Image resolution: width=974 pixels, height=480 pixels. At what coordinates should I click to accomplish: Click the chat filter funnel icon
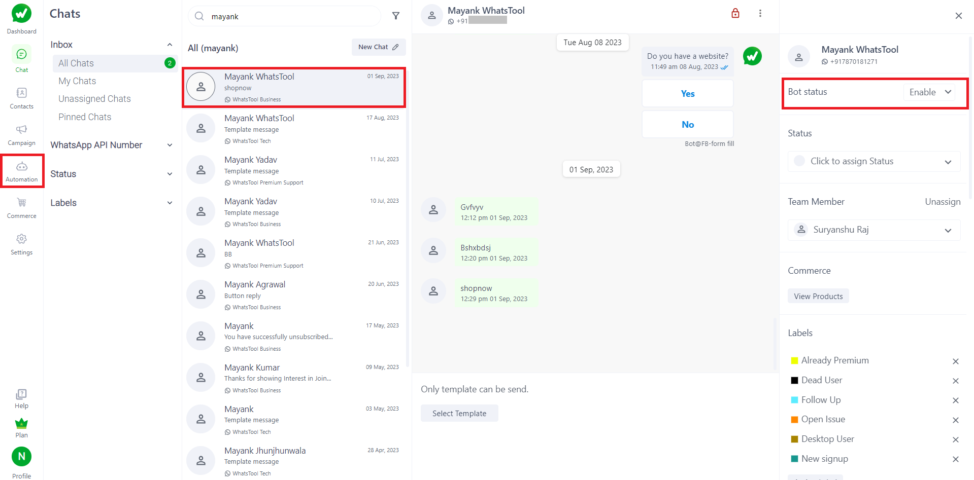(396, 16)
